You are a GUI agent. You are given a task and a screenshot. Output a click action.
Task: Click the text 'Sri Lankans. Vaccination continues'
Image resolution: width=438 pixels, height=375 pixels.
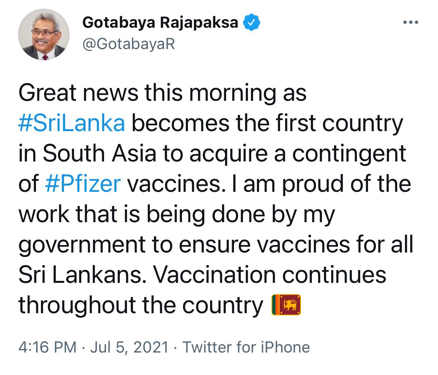202,275
